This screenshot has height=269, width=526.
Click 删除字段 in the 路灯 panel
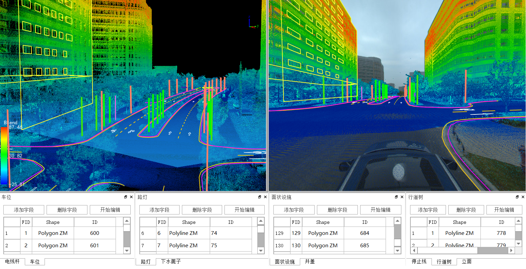[202, 210]
